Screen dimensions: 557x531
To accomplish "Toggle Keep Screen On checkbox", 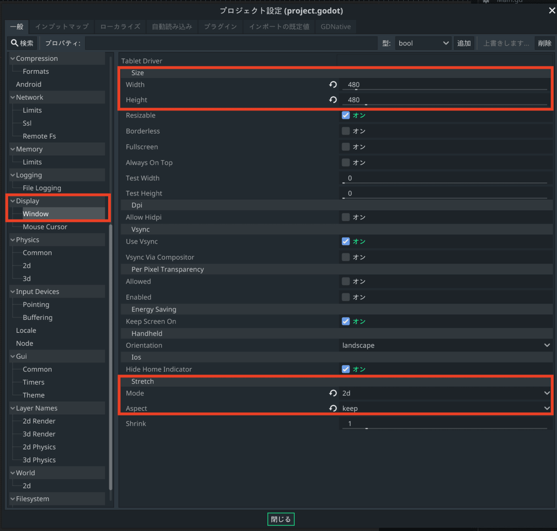I will coord(346,321).
